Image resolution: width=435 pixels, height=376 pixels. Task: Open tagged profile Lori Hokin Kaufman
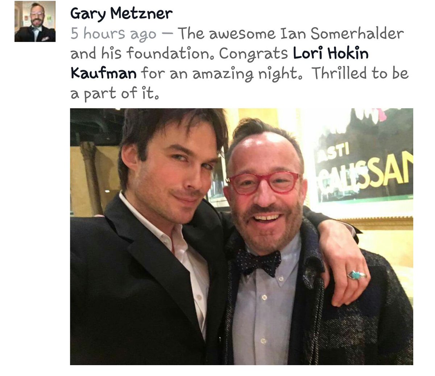(219, 64)
